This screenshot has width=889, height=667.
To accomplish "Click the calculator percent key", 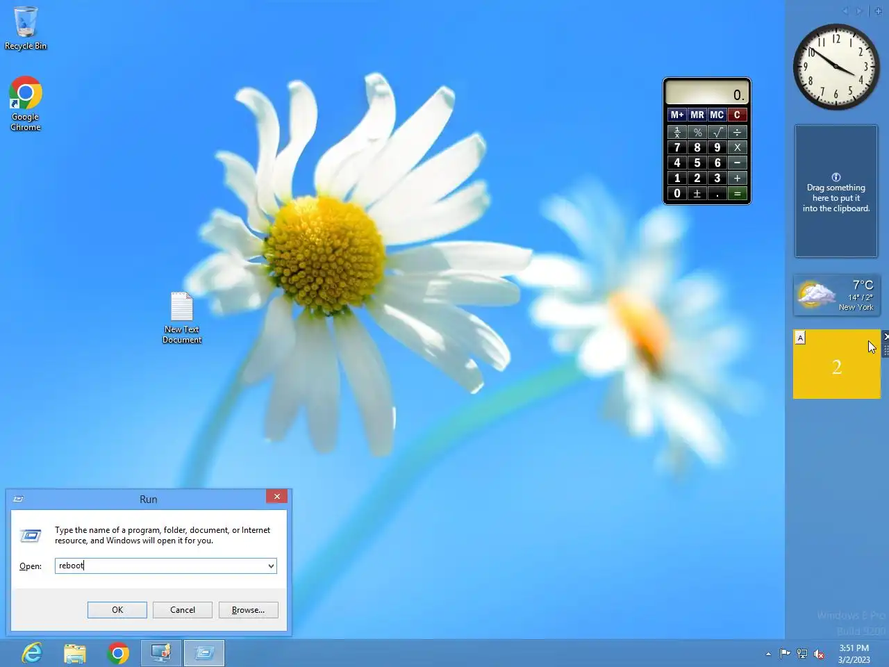I will point(697,132).
